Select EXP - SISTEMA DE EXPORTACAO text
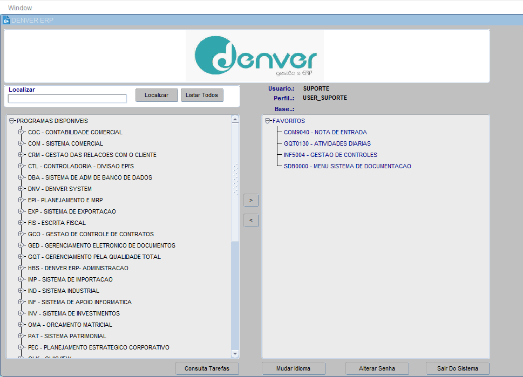 click(x=72, y=211)
